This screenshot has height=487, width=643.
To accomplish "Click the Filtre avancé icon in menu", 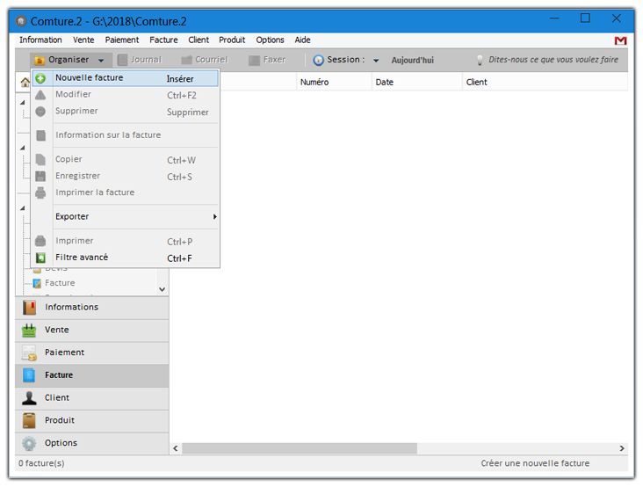I will pyautogui.click(x=40, y=258).
